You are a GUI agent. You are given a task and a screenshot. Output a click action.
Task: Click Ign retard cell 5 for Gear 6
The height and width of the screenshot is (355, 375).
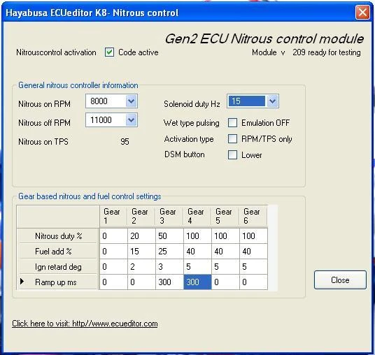pos(253,267)
